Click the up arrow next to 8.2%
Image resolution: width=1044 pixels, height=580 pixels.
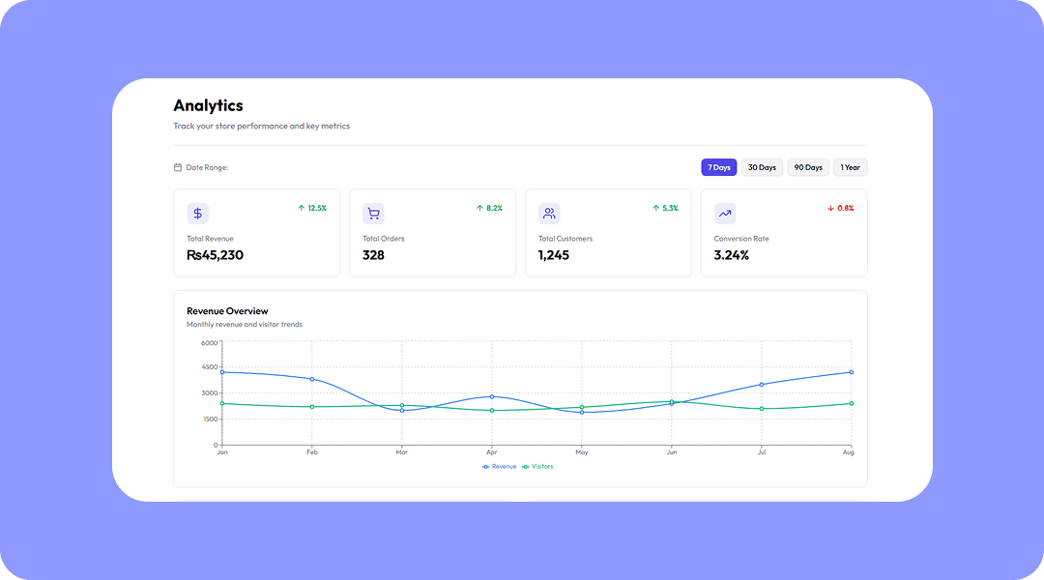click(478, 207)
